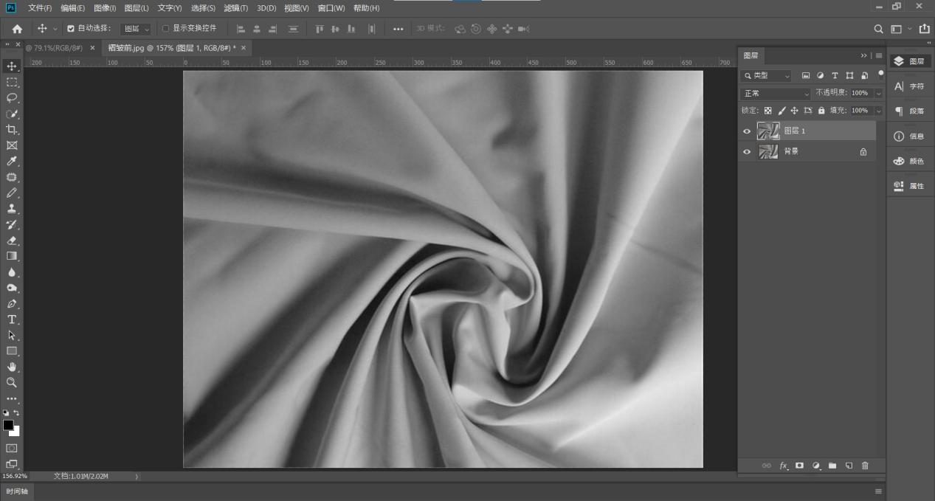The image size is (935, 501).
Task: Select the Path Selection tool
Action: 12,335
